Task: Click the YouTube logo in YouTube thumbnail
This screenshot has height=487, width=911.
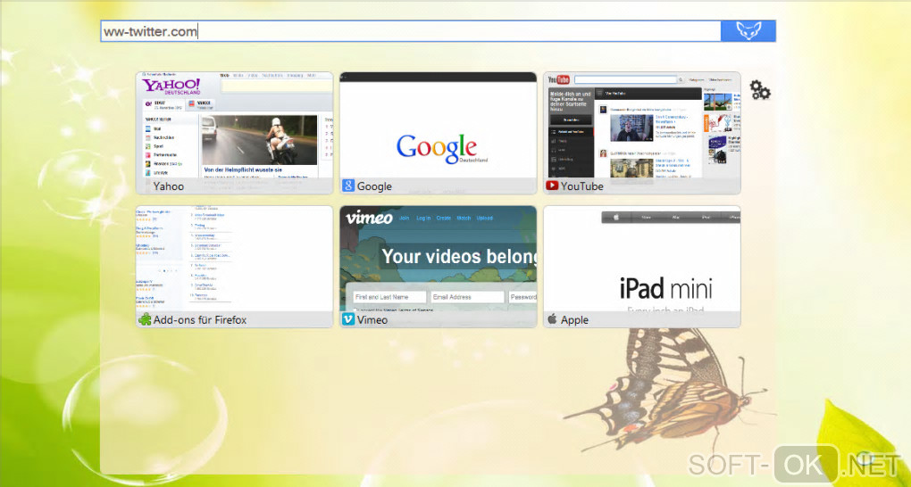Action: pyautogui.click(x=558, y=79)
